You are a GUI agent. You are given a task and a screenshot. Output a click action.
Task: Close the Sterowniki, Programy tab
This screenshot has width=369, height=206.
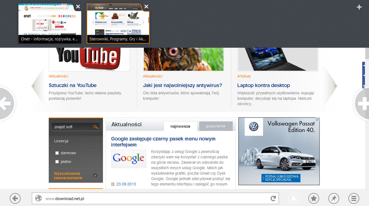146,7
